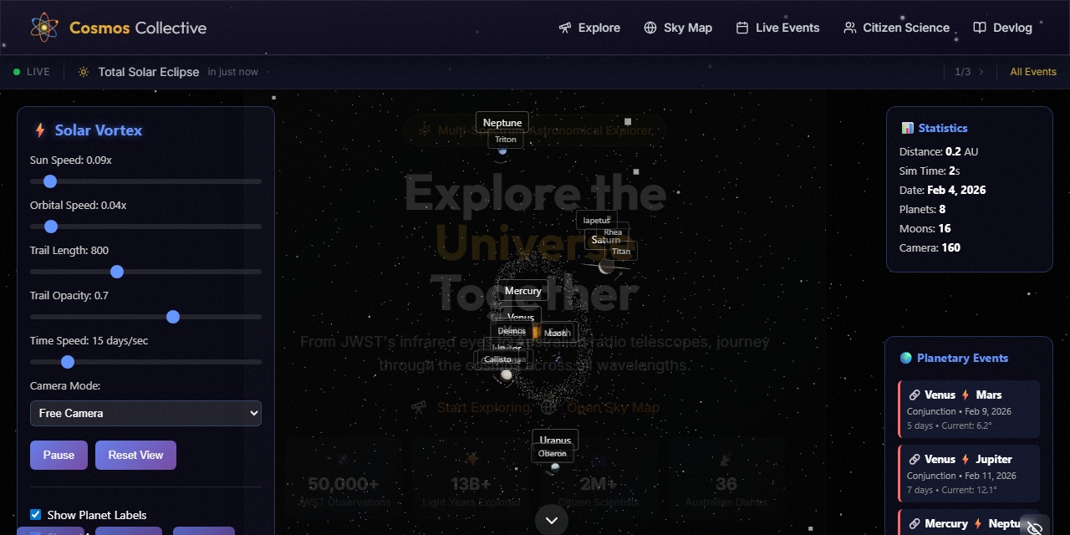Image resolution: width=1070 pixels, height=535 pixels.
Task: Click the people icon beside Citizen Science
Action: point(849,28)
